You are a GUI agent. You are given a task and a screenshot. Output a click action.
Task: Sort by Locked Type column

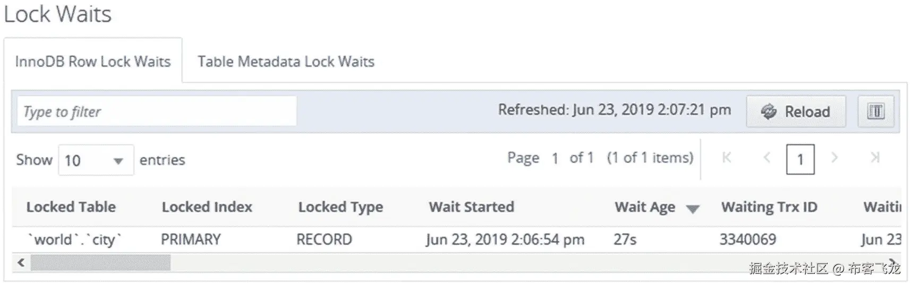[341, 207]
